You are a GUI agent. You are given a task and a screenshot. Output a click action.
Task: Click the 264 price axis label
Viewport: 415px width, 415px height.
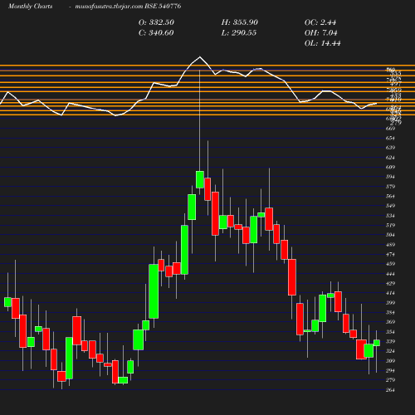coord(390,390)
